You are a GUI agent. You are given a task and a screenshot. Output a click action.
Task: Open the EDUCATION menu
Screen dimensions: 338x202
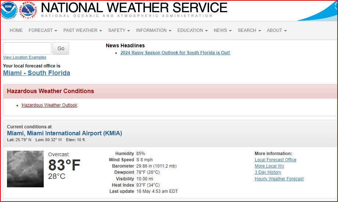tap(193, 30)
